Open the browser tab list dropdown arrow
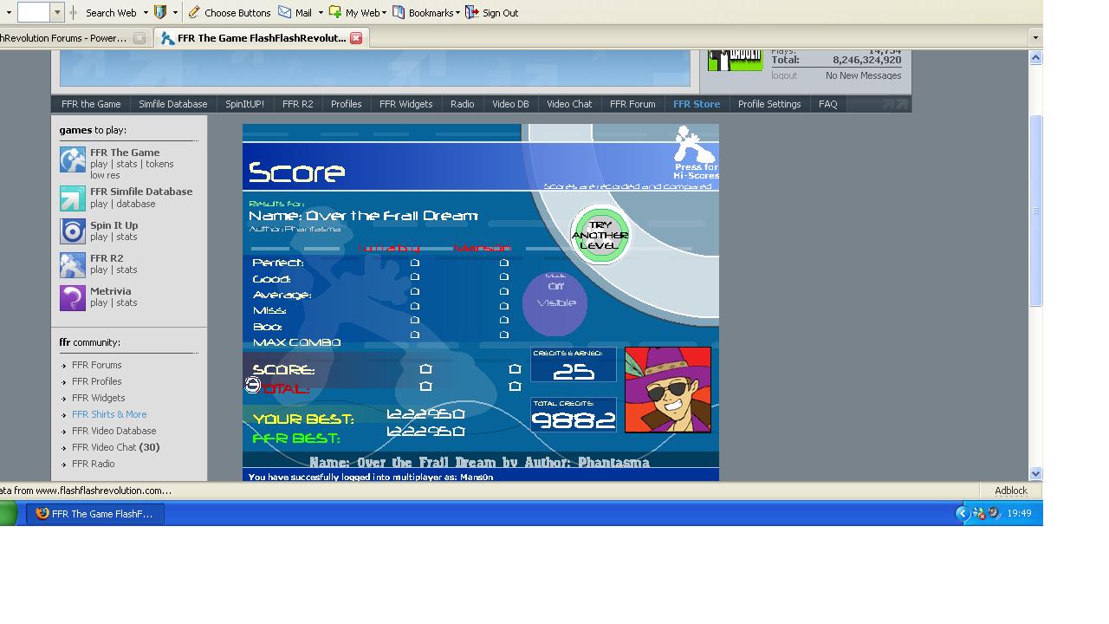 click(1034, 38)
